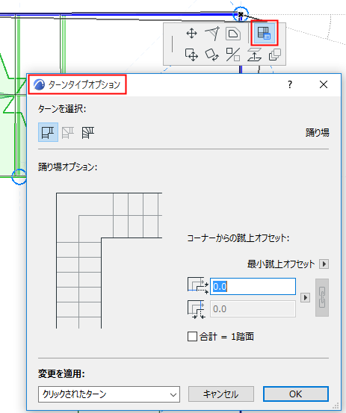Open the arrow menu beside offset fields
Viewport: 346px width, 413px height.
(x=305, y=298)
